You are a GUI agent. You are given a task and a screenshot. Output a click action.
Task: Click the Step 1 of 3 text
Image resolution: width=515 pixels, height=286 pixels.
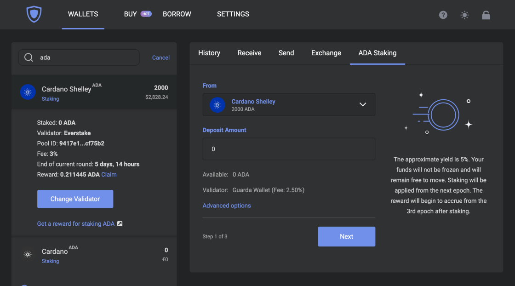point(215,236)
